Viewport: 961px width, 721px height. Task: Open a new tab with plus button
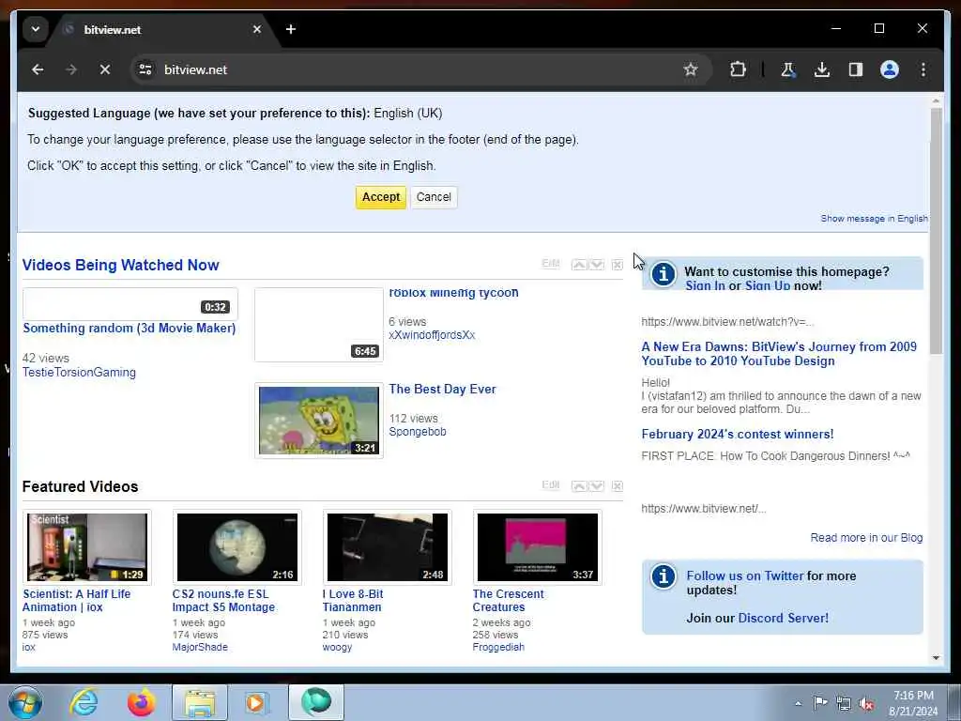tap(291, 29)
